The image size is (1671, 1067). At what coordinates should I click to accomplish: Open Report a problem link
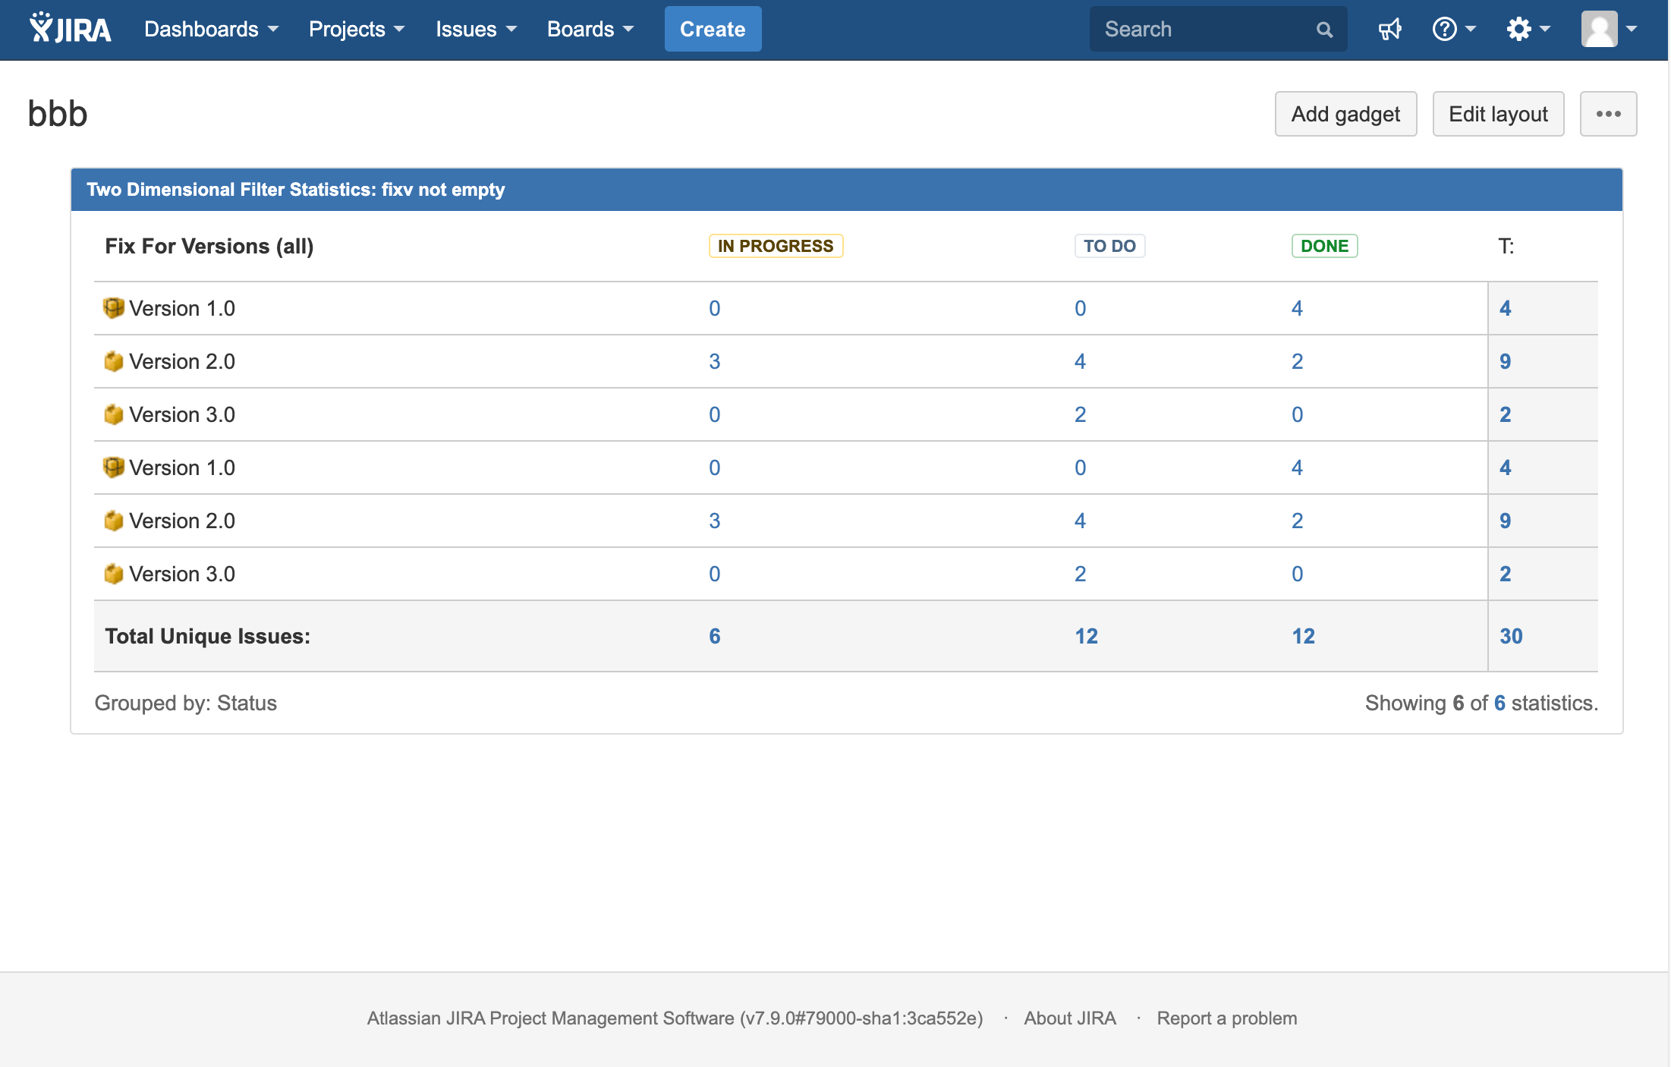click(x=1226, y=1018)
